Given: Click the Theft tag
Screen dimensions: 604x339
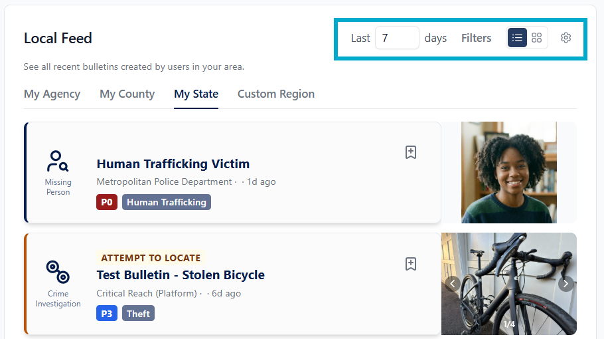Looking at the screenshot, I should click(x=138, y=314).
